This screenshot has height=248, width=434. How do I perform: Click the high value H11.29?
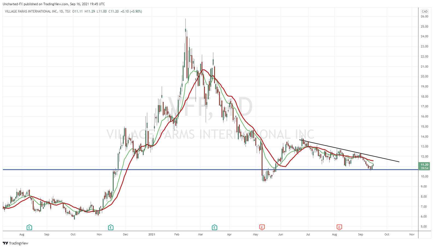(x=90, y=11)
